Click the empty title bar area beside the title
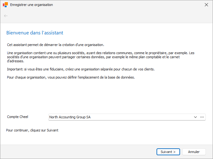Screen dimensions: 213x159 click(x=128, y=5)
